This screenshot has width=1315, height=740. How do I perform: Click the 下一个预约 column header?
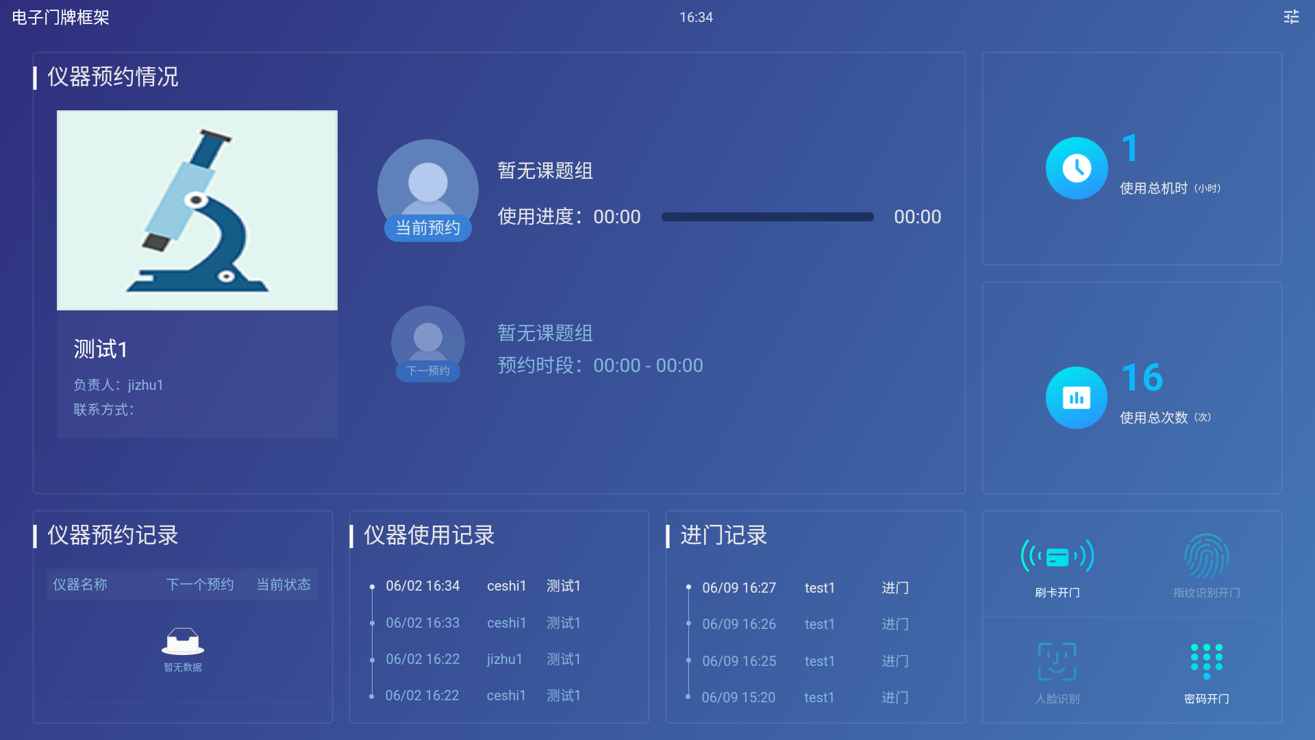(x=200, y=584)
